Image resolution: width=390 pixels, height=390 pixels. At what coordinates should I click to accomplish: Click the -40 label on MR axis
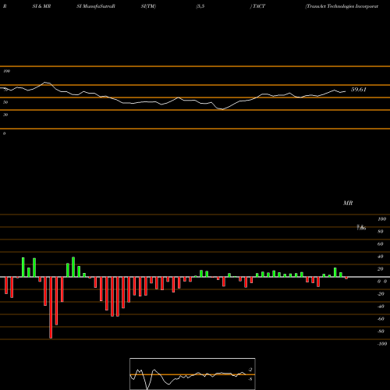coord(381,307)
